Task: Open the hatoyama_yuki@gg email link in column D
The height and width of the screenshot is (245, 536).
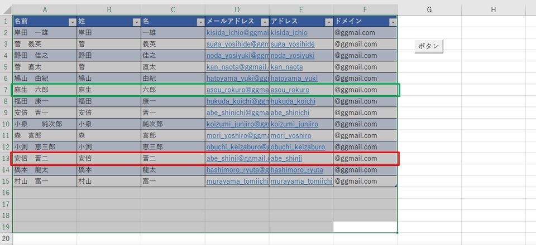Action: pos(238,79)
